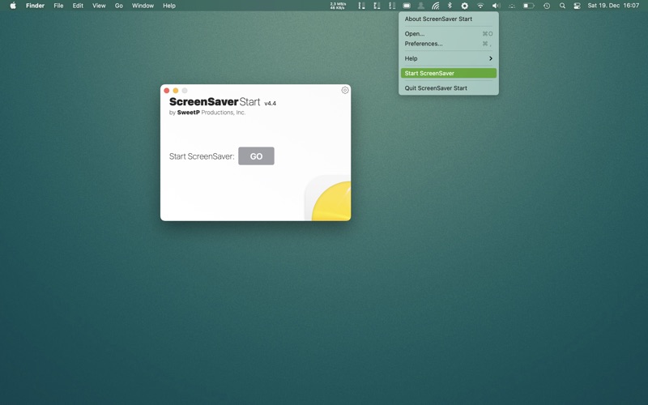Click the GO button
648x405 pixels.
pos(256,156)
